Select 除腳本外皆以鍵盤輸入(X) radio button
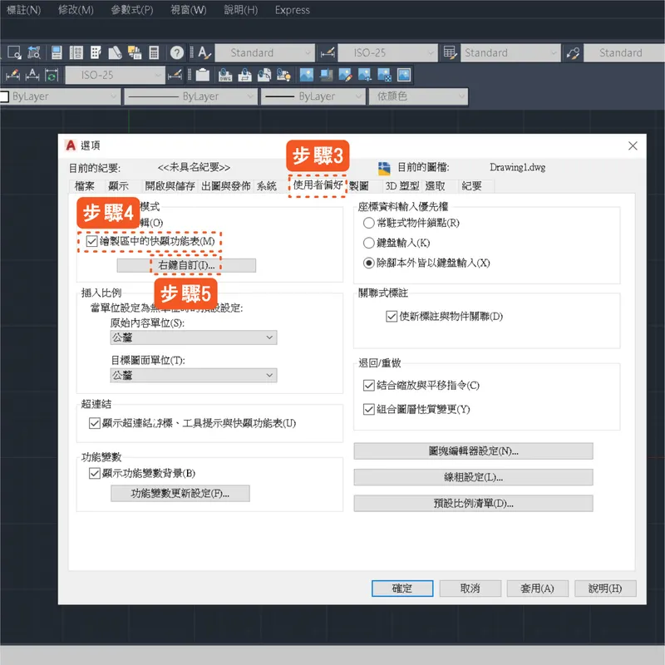The height and width of the screenshot is (665, 665). click(368, 263)
